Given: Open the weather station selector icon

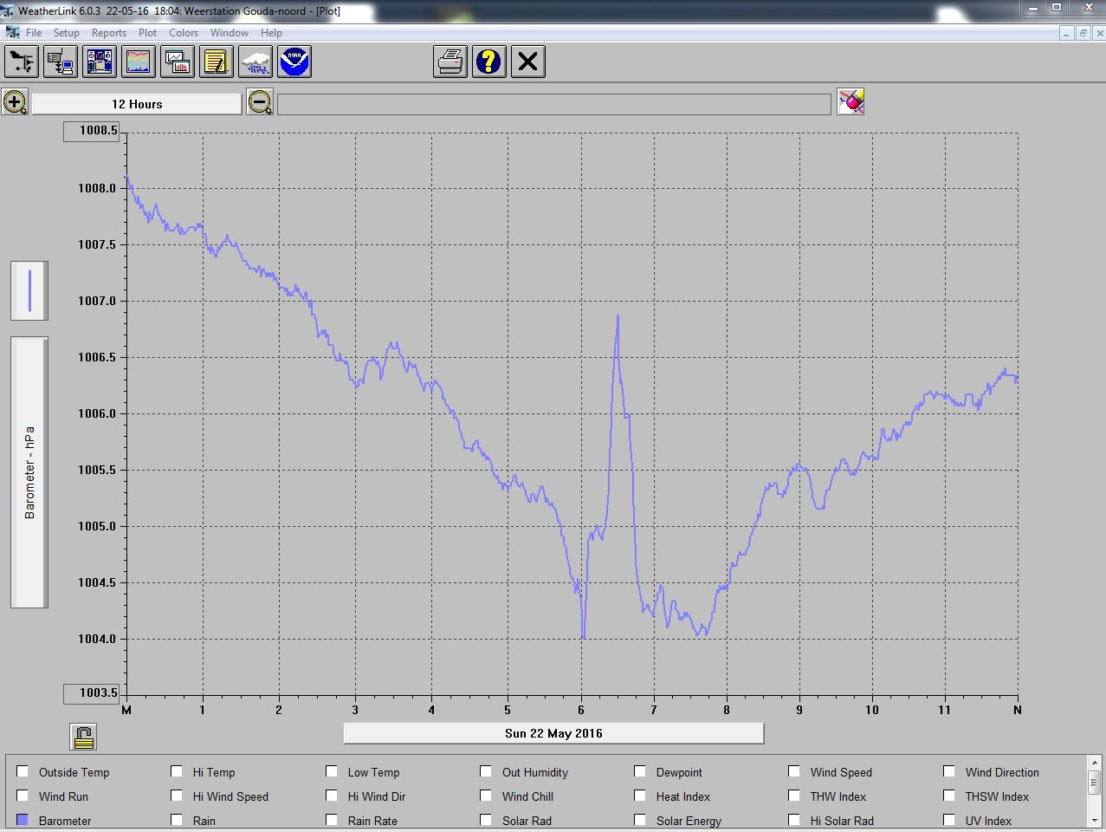Looking at the screenshot, I should coord(22,62).
